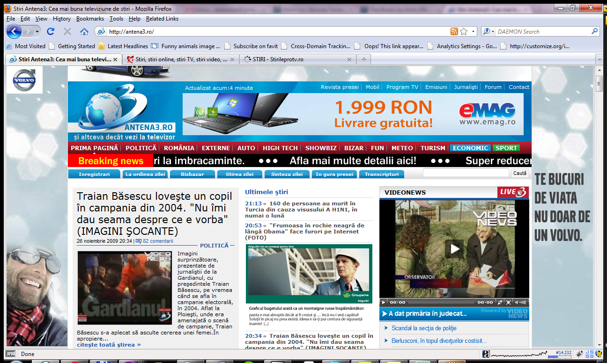The width and height of the screenshot is (607, 363).
Task: Bookmark page with the star icon
Action: 464,31
